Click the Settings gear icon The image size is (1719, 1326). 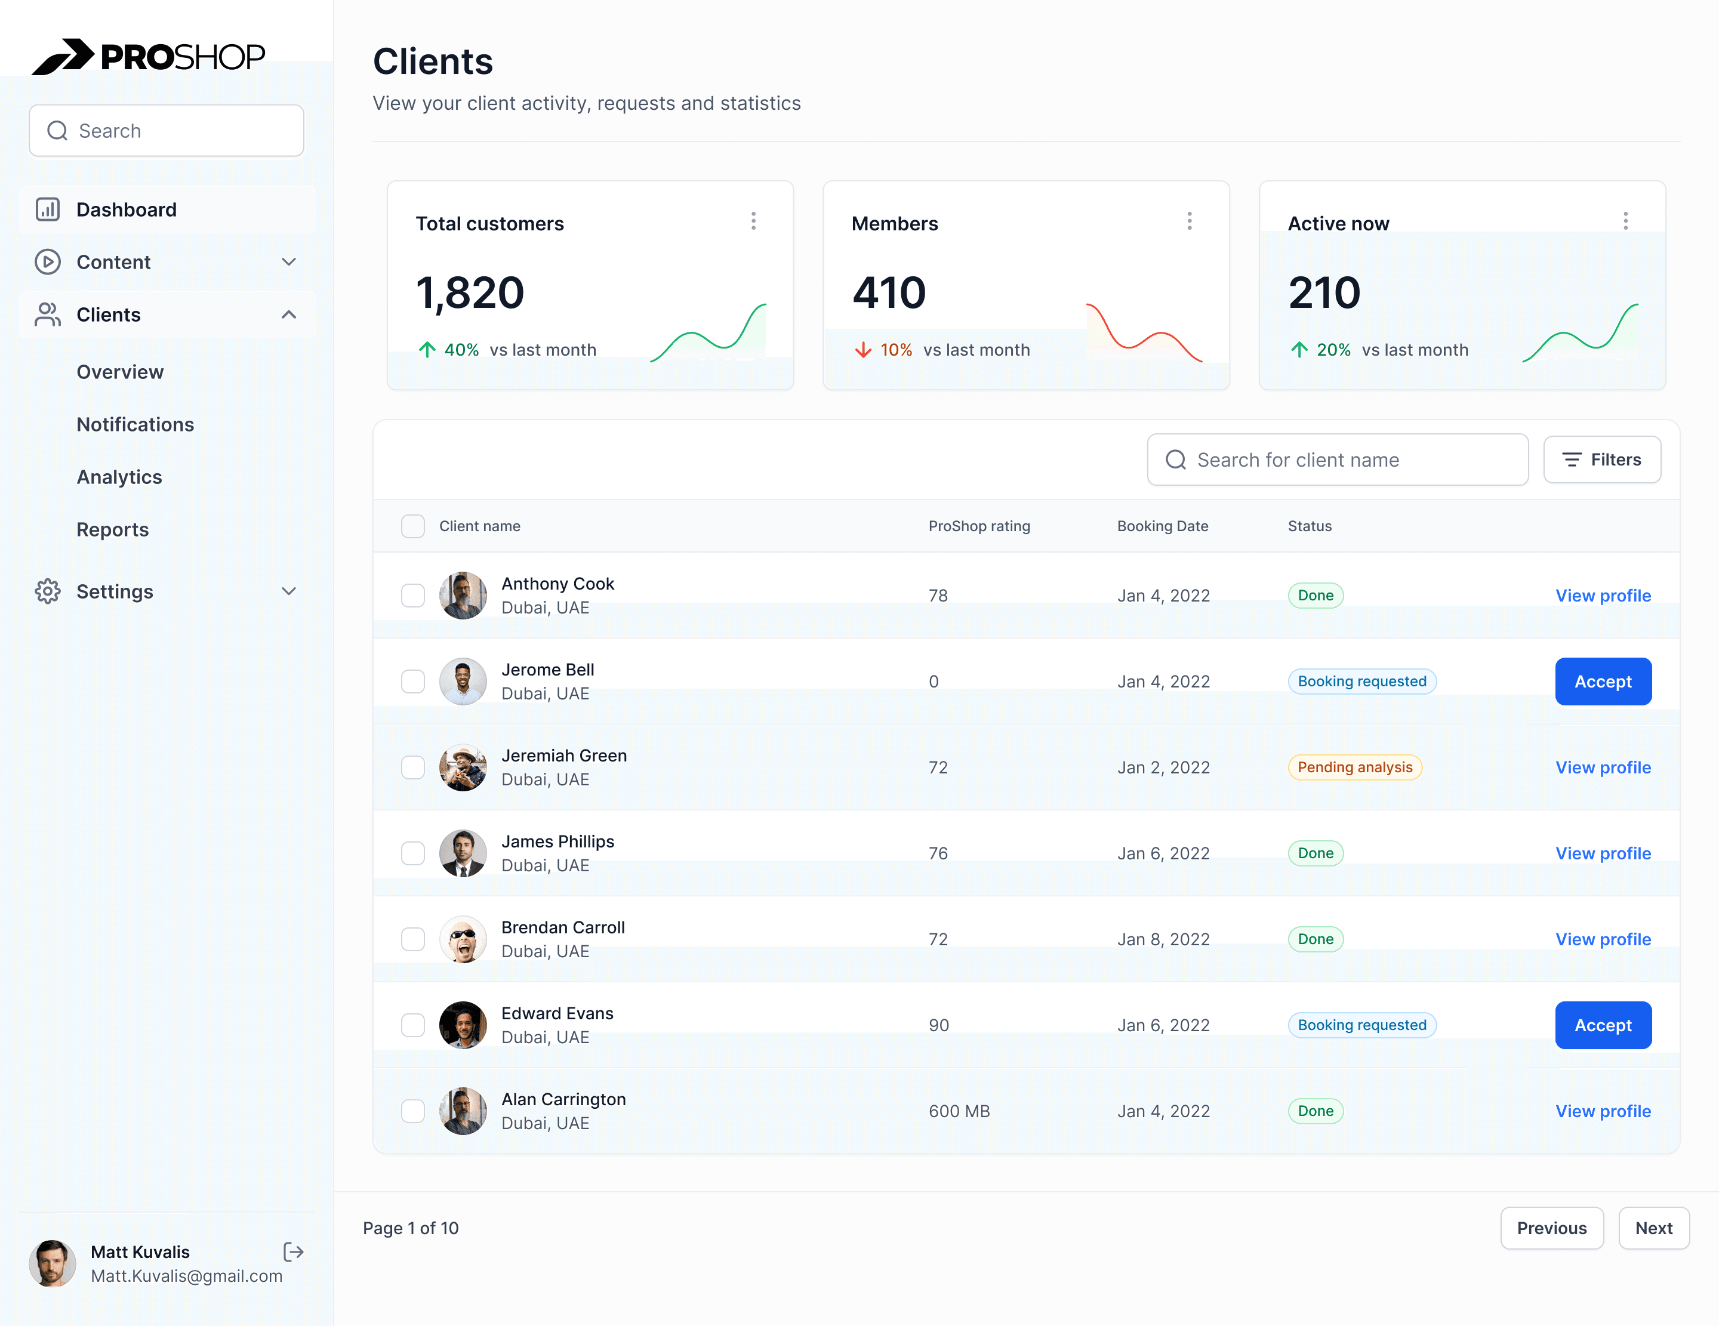tap(47, 591)
